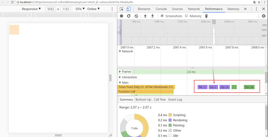Open capture settings gear icon
Viewport: 268px width, 137px height.
pyautogui.click(x=264, y=16)
